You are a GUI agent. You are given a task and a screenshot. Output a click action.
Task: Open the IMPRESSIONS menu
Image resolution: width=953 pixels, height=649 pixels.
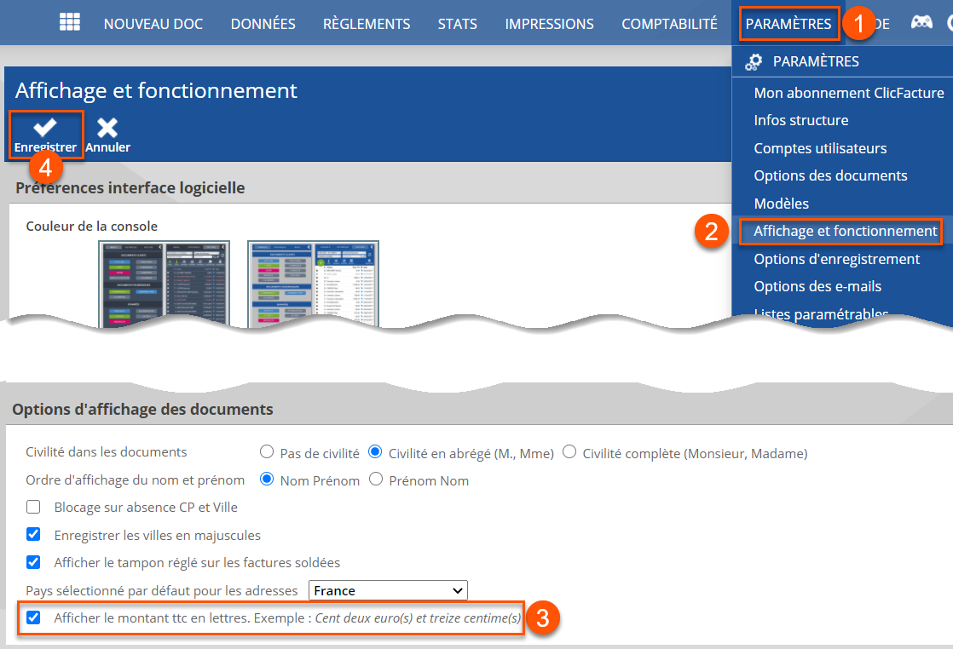coord(550,24)
